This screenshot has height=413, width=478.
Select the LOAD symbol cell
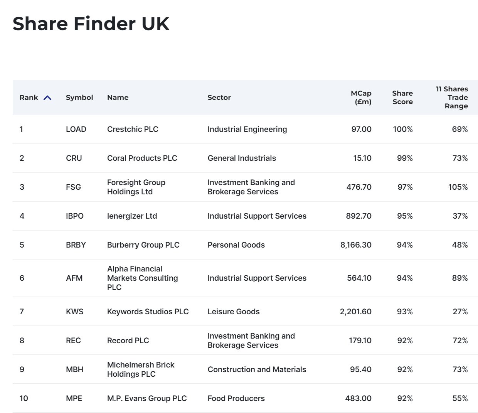[x=76, y=129]
